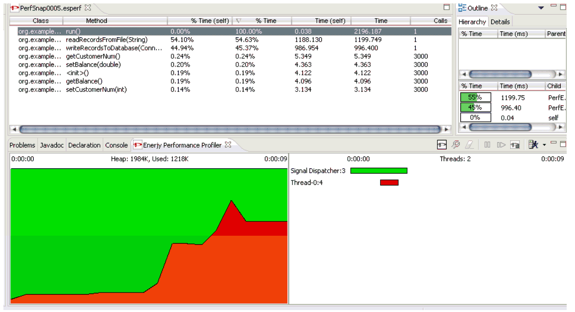Click the horizontal scrollbar under the methods table
This screenshot has width=575, height=312.
click(x=230, y=130)
